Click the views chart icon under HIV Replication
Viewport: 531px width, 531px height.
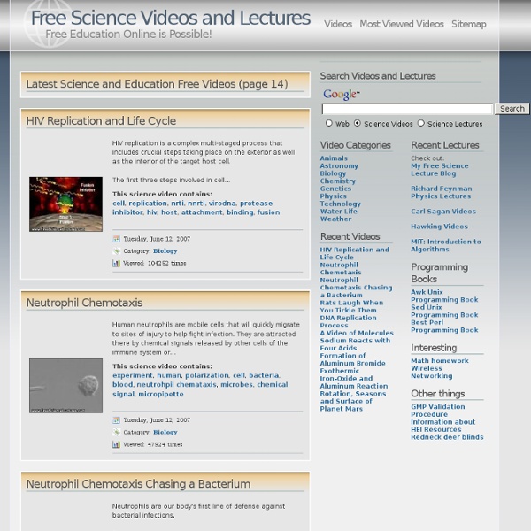(116, 264)
